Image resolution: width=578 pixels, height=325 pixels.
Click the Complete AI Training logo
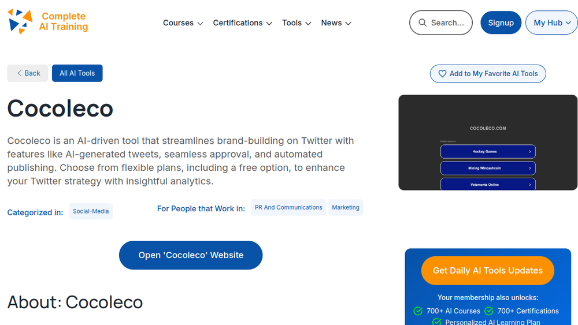point(48,22)
